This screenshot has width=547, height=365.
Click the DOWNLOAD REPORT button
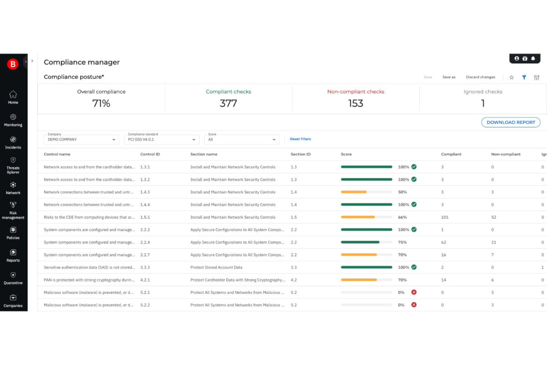click(x=511, y=122)
